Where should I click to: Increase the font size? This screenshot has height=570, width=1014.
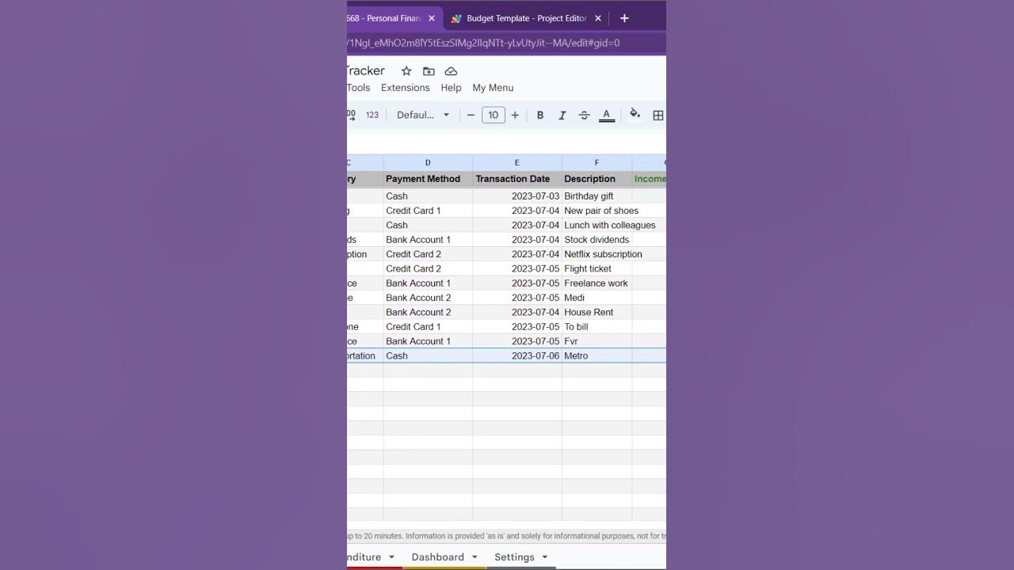point(515,115)
